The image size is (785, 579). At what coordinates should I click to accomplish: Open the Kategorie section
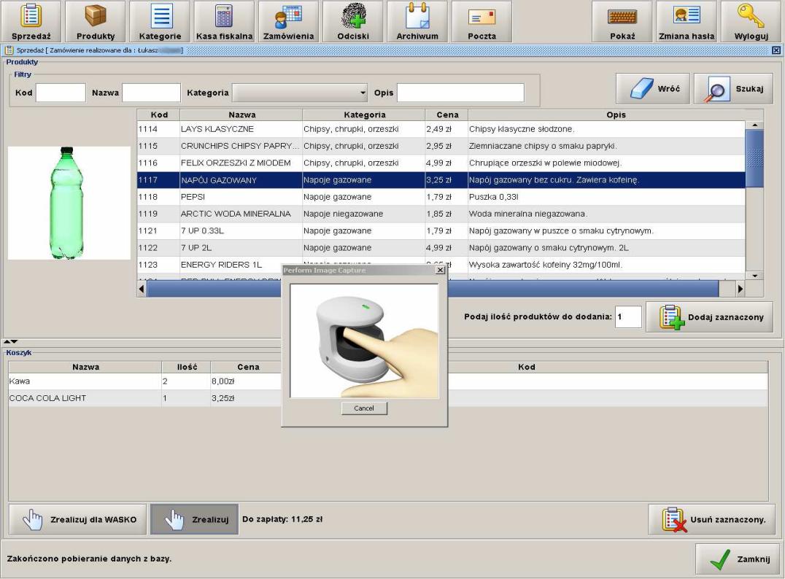tap(161, 22)
